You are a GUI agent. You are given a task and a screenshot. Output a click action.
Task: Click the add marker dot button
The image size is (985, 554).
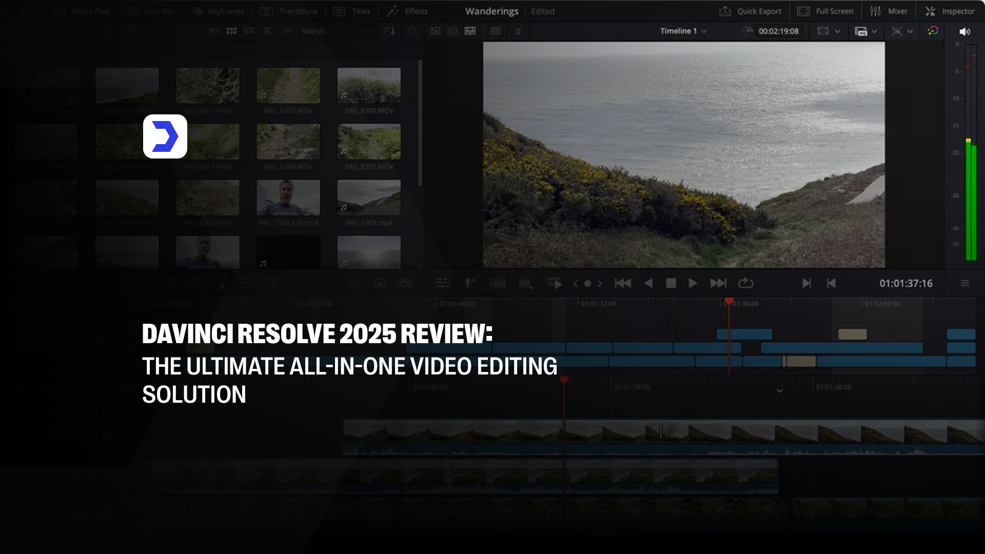(587, 283)
